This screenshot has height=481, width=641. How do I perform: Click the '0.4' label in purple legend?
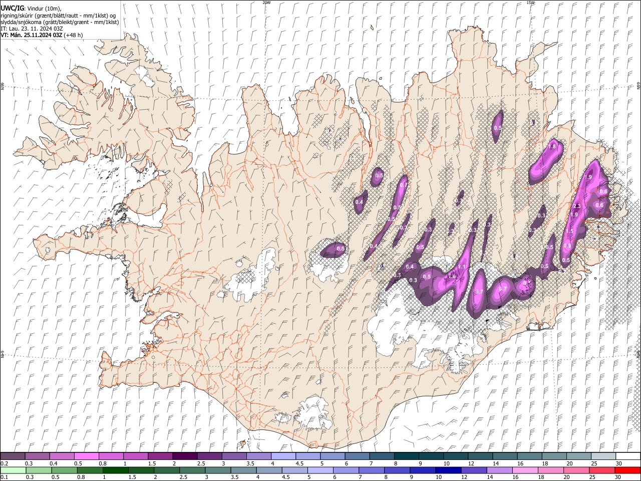pyautogui.click(x=54, y=463)
